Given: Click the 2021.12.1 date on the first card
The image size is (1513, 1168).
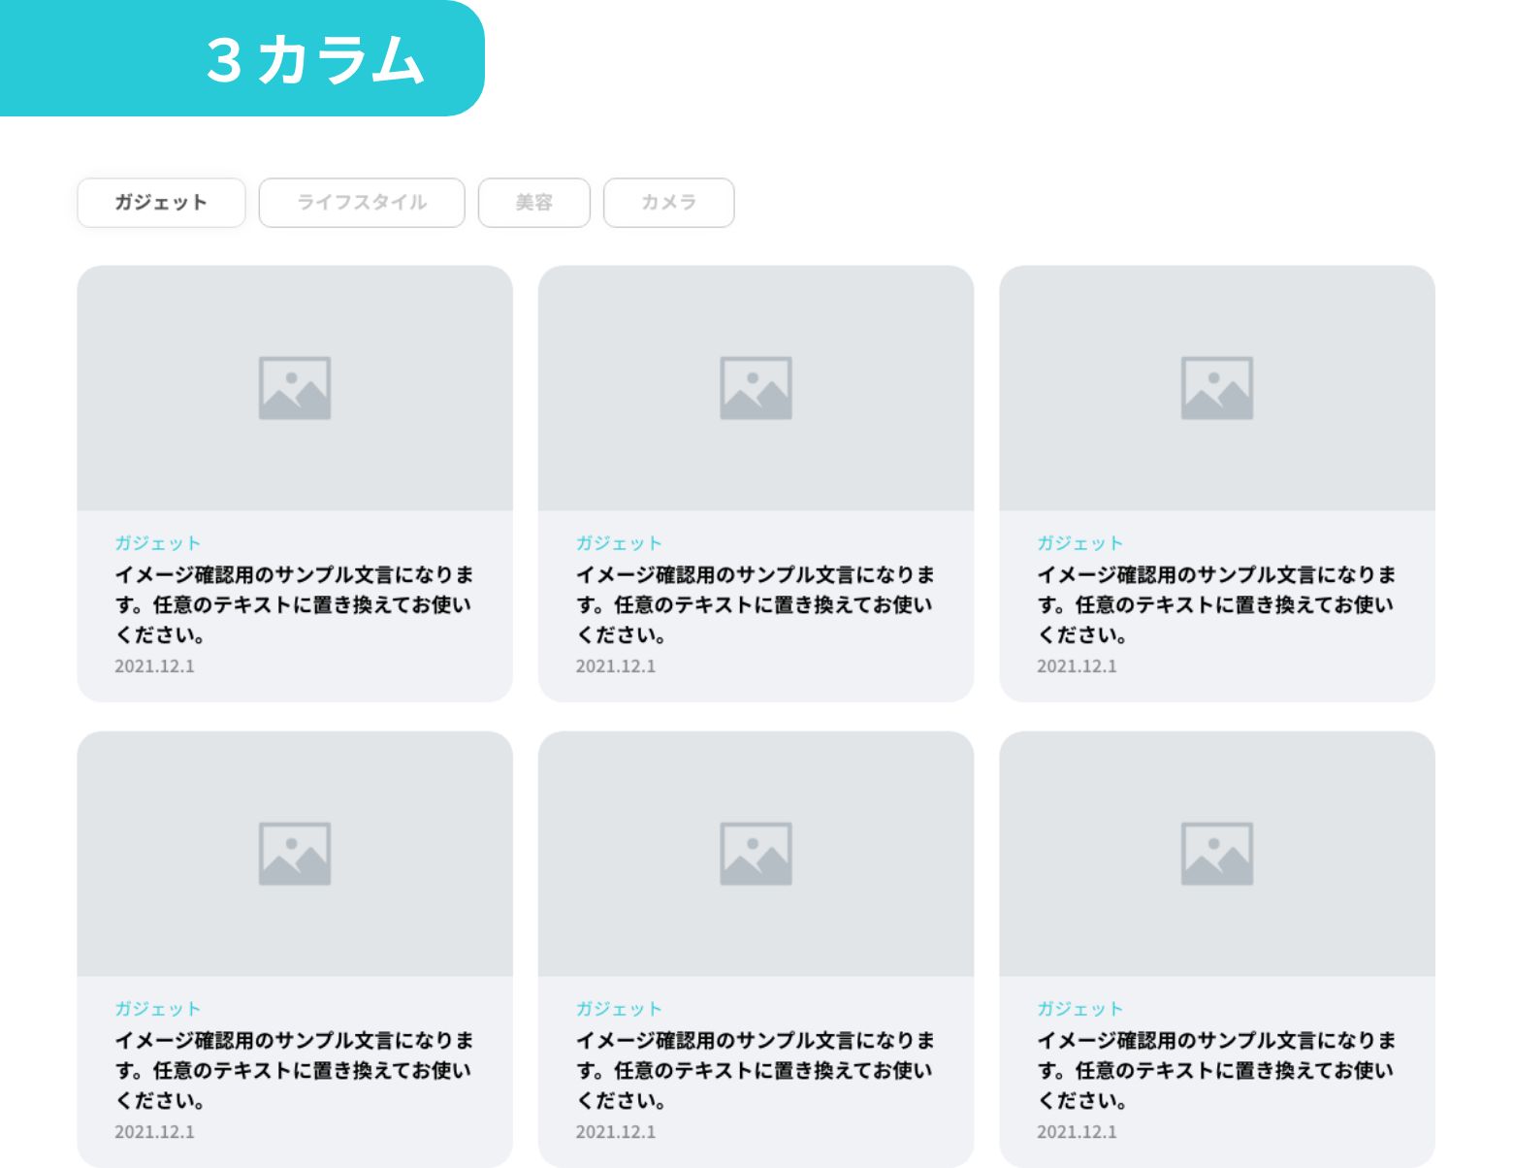Looking at the screenshot, I should coord(154,666).
